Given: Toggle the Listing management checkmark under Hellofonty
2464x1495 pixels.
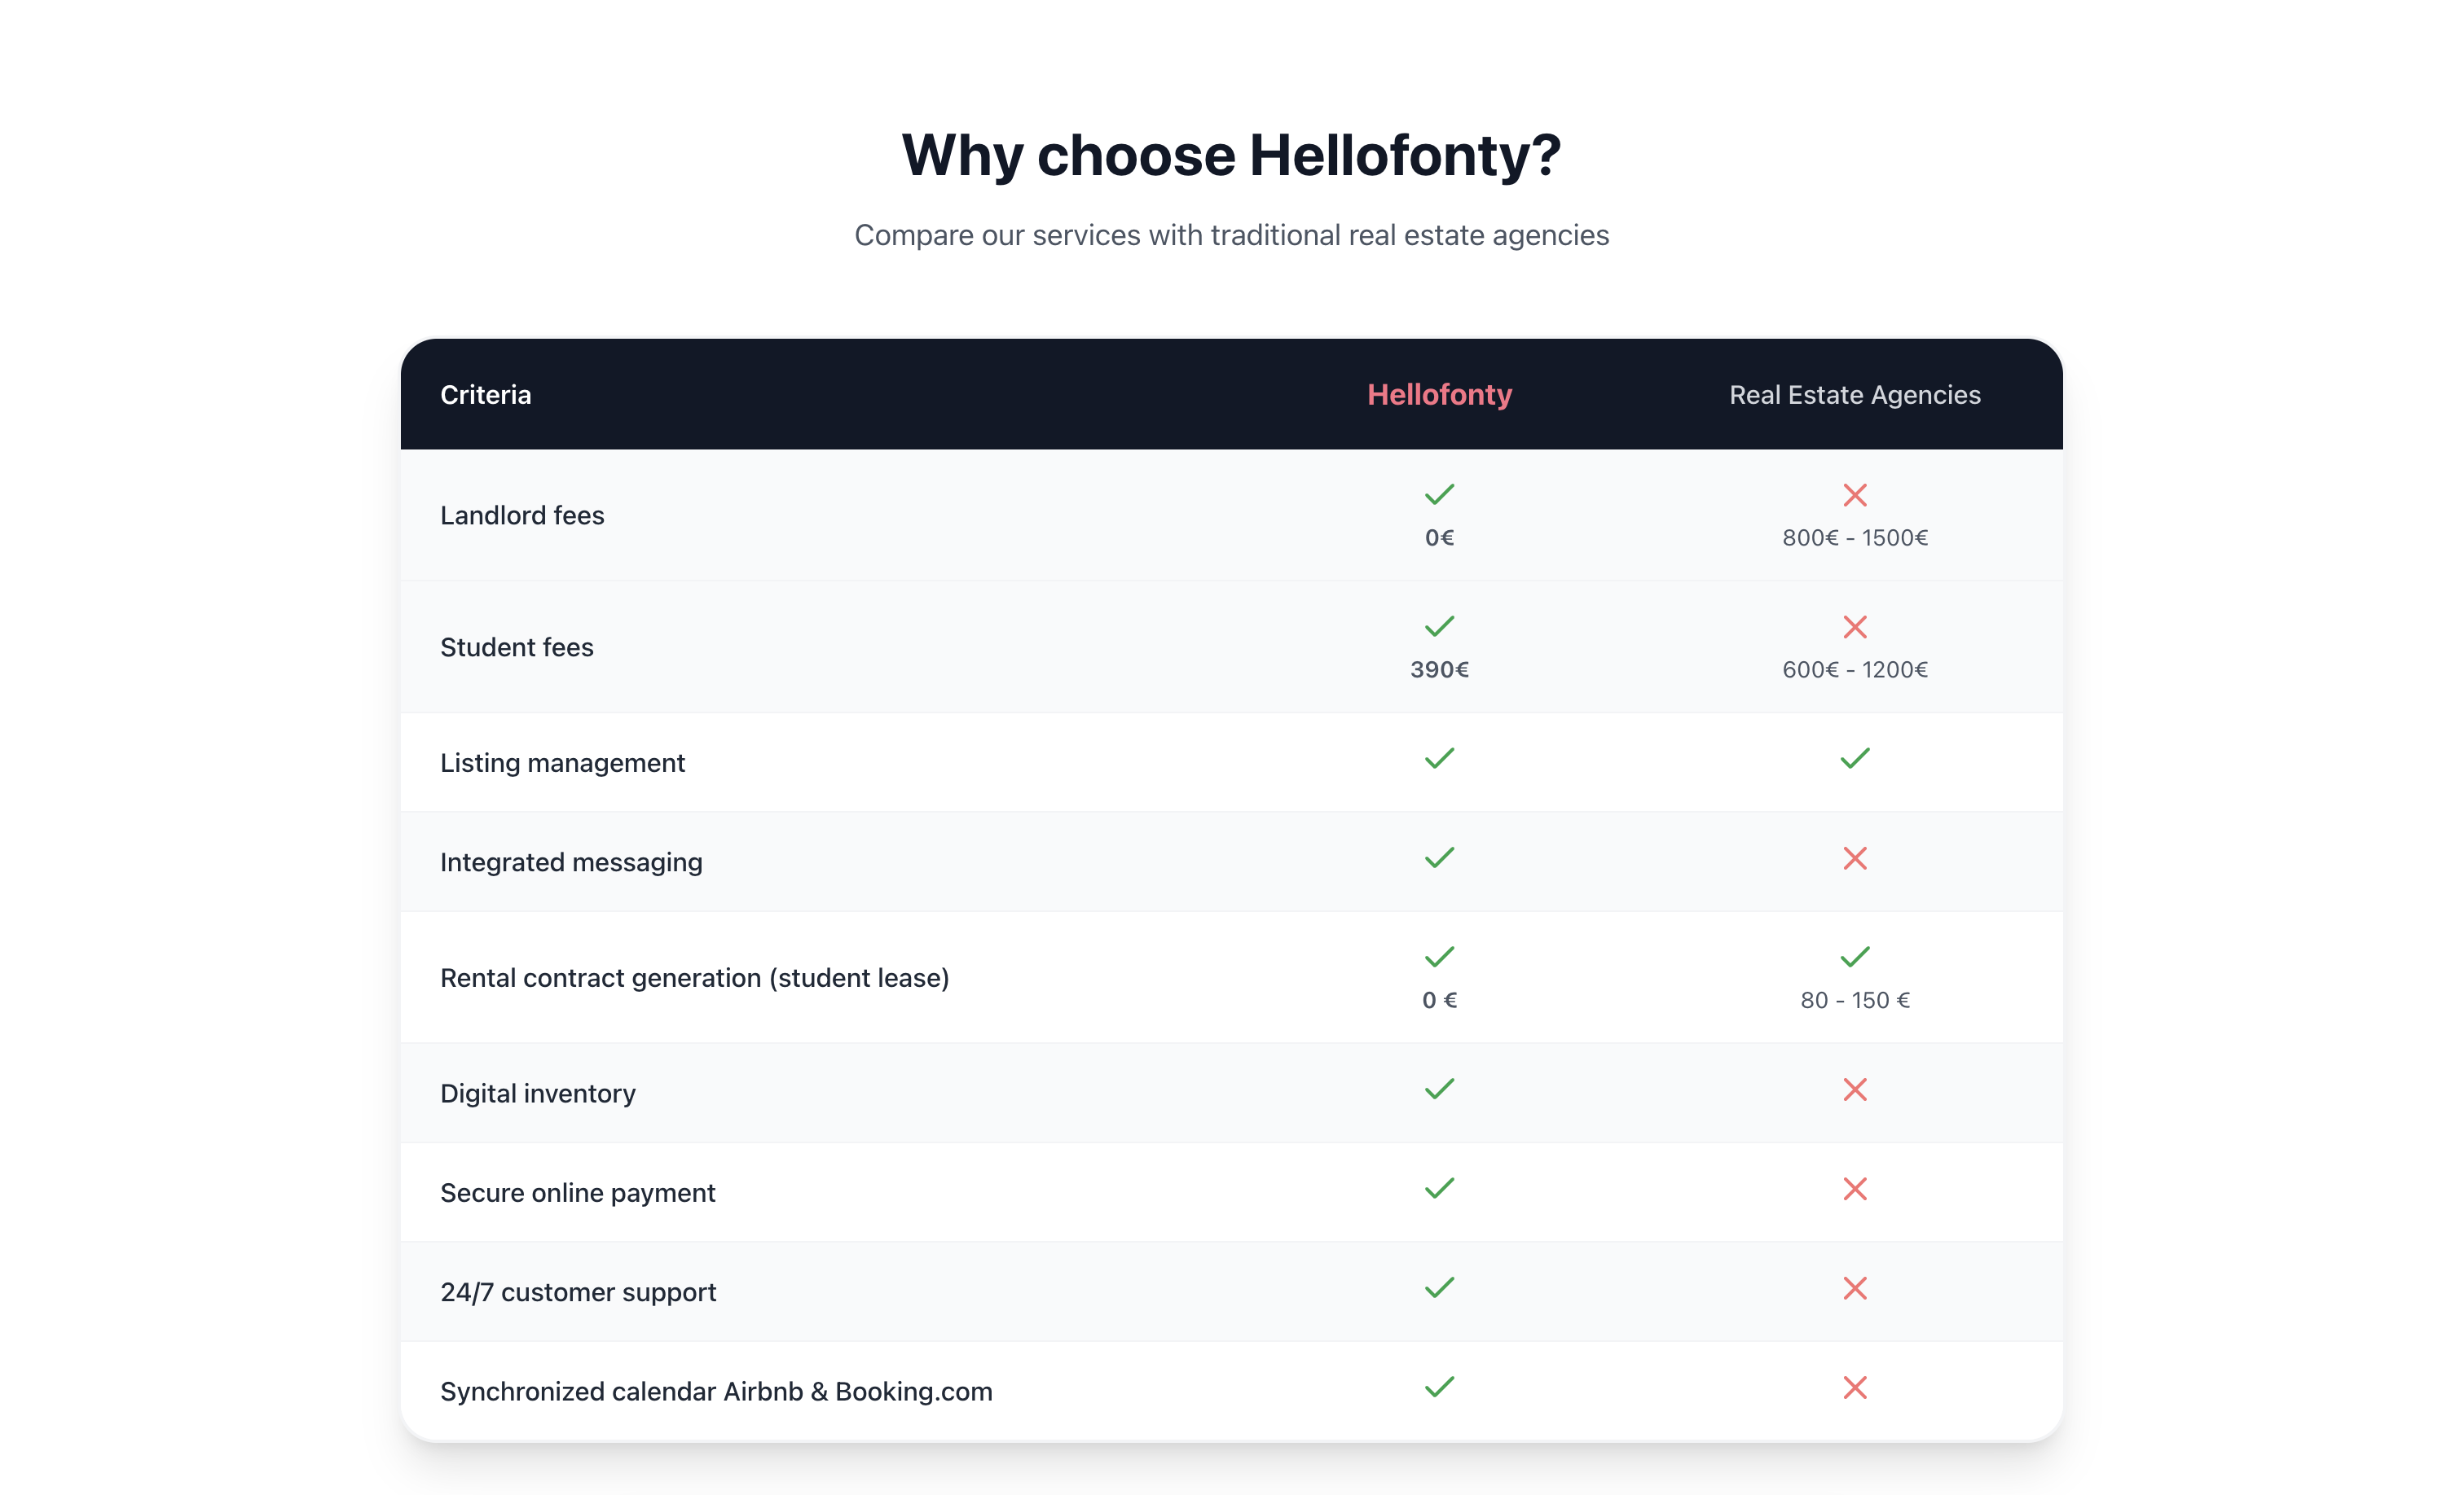Looking at the screenshot, I should [1439, 759].
